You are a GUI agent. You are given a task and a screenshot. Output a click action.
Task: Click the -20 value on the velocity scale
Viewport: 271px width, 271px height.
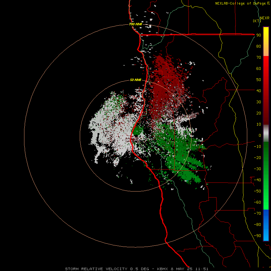257,157
